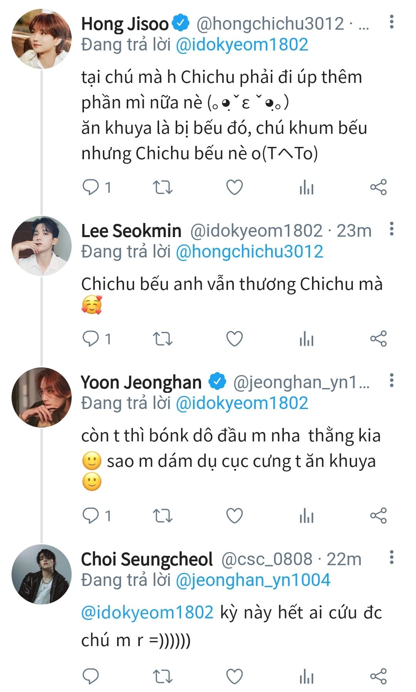Like Lee Seokmin's reply tweet

pos(234,339)
